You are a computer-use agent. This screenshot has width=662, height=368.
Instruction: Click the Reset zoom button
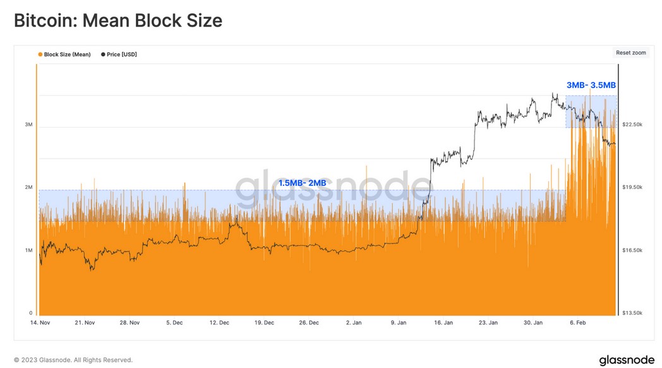click(630, 53)
